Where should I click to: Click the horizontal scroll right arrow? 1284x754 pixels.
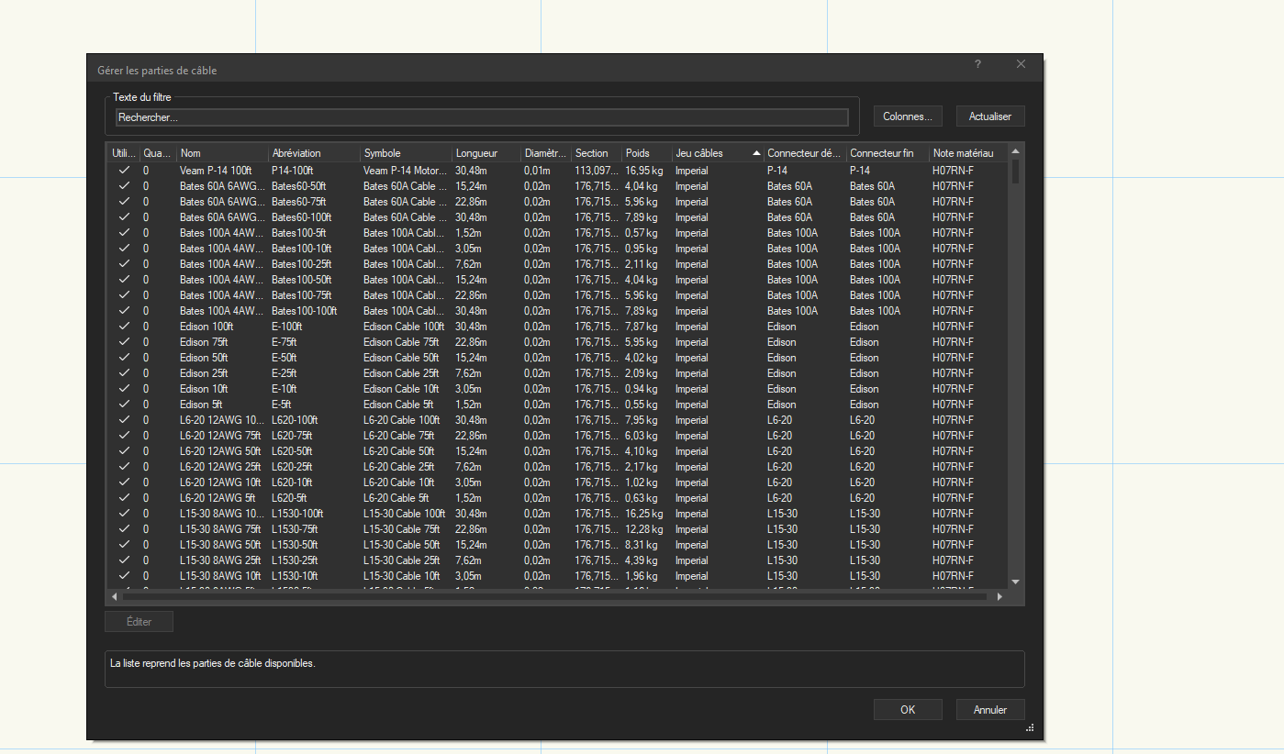click(x=999, y=596)
